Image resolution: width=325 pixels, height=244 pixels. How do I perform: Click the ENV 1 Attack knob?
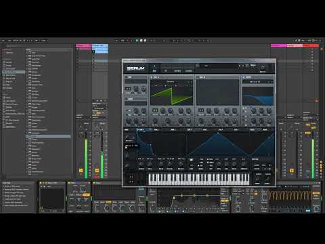point(142,165)
